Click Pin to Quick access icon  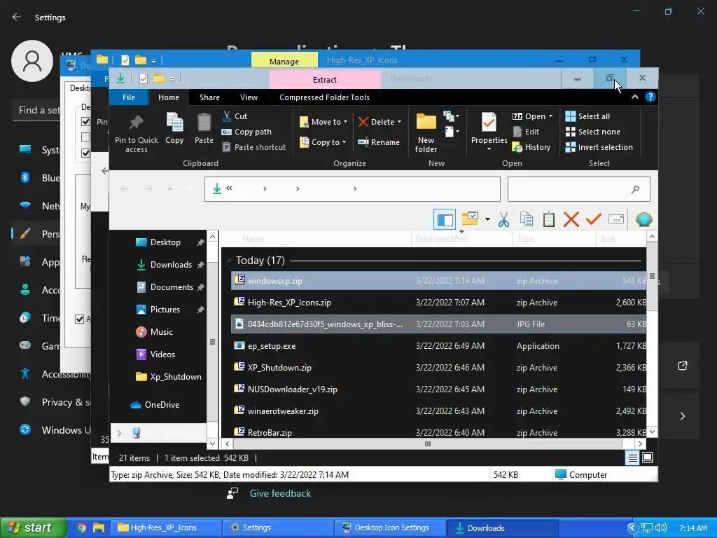tap(136, 123)
